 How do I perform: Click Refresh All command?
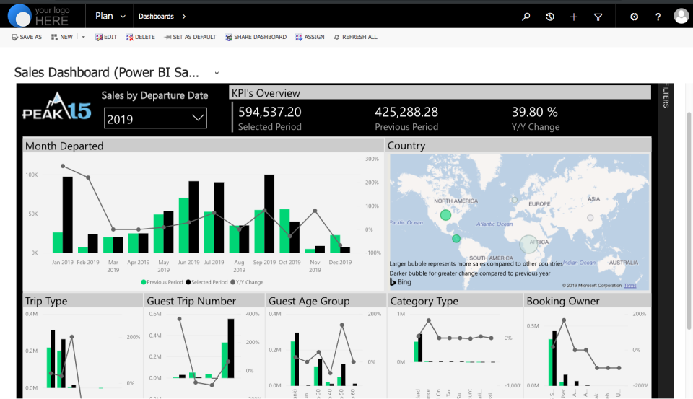pos(355,37)
